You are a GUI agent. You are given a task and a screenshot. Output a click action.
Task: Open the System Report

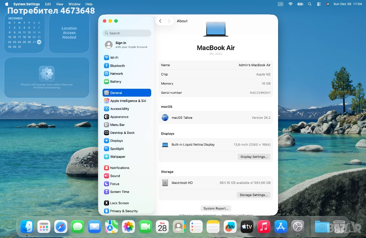point(216,208)
